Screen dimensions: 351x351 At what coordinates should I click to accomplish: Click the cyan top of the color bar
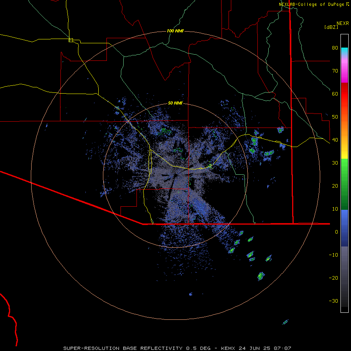click(x=344, y=51)
